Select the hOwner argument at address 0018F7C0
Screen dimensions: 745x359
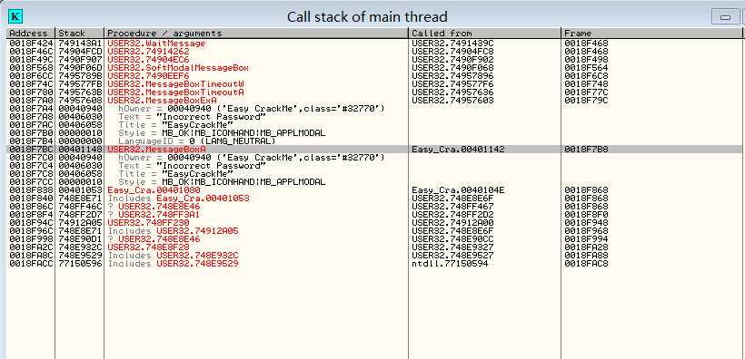(x=252, y=158)
